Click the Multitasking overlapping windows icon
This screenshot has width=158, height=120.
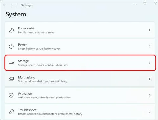pos(11,79)
